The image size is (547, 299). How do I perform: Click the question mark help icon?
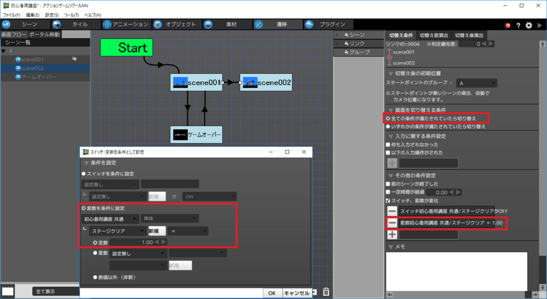[518, 26]
